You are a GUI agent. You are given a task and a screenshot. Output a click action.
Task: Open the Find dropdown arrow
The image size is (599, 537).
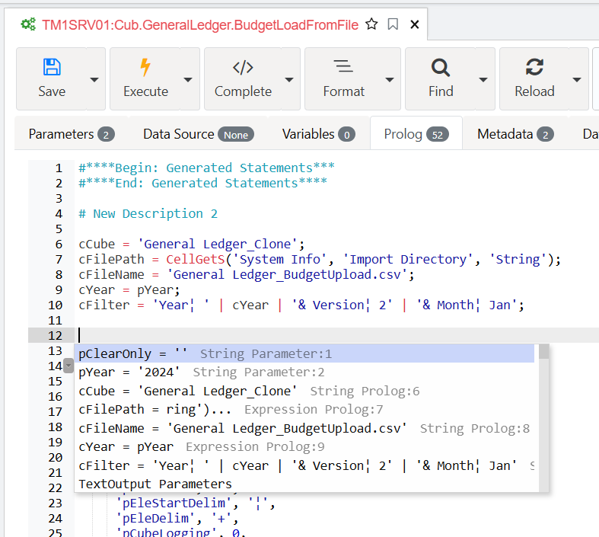click(x=483, y=79)
